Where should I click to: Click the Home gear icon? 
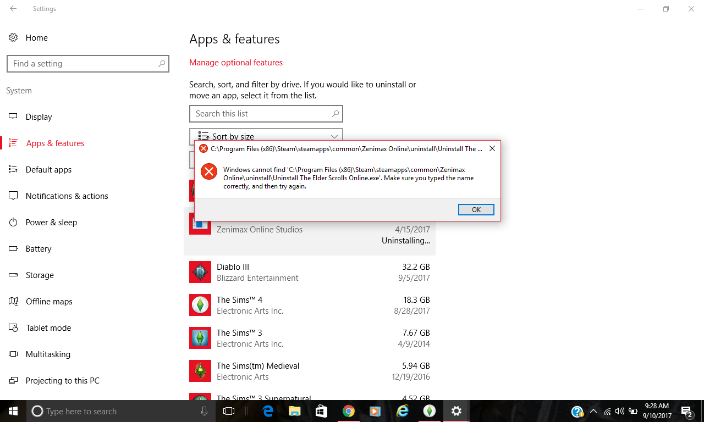tap(13, 38)
